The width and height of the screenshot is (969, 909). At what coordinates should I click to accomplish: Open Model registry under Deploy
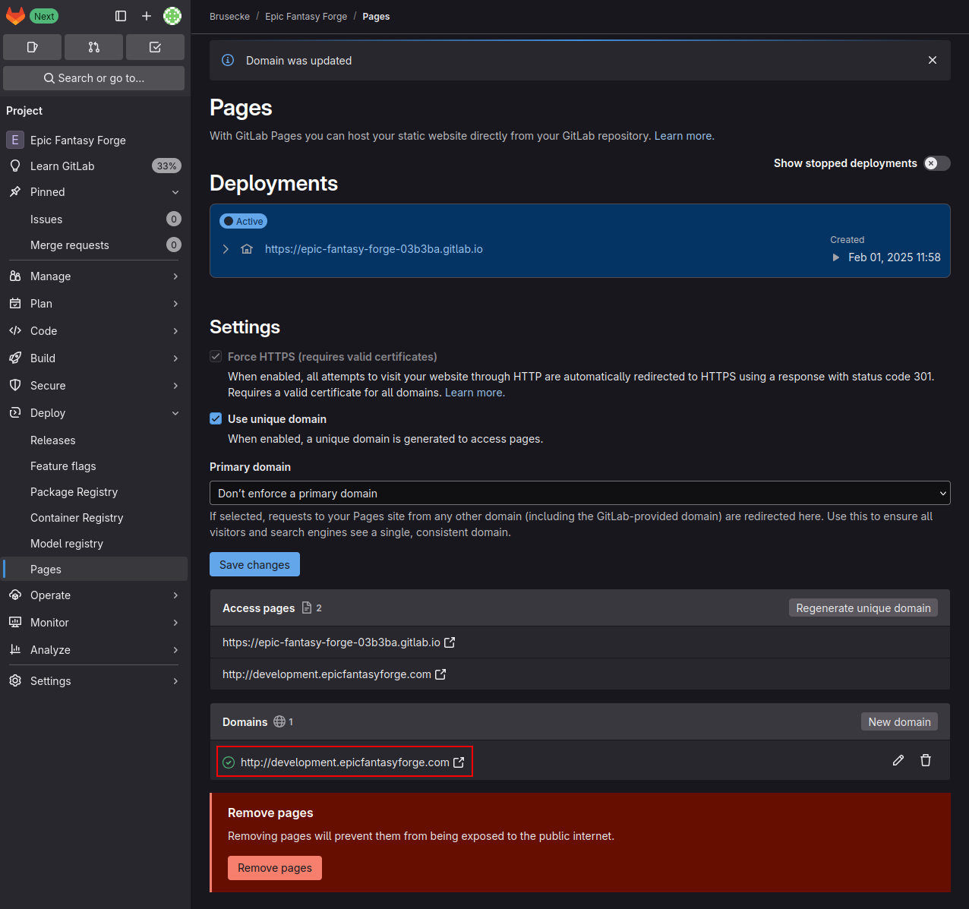click(95, 544)
